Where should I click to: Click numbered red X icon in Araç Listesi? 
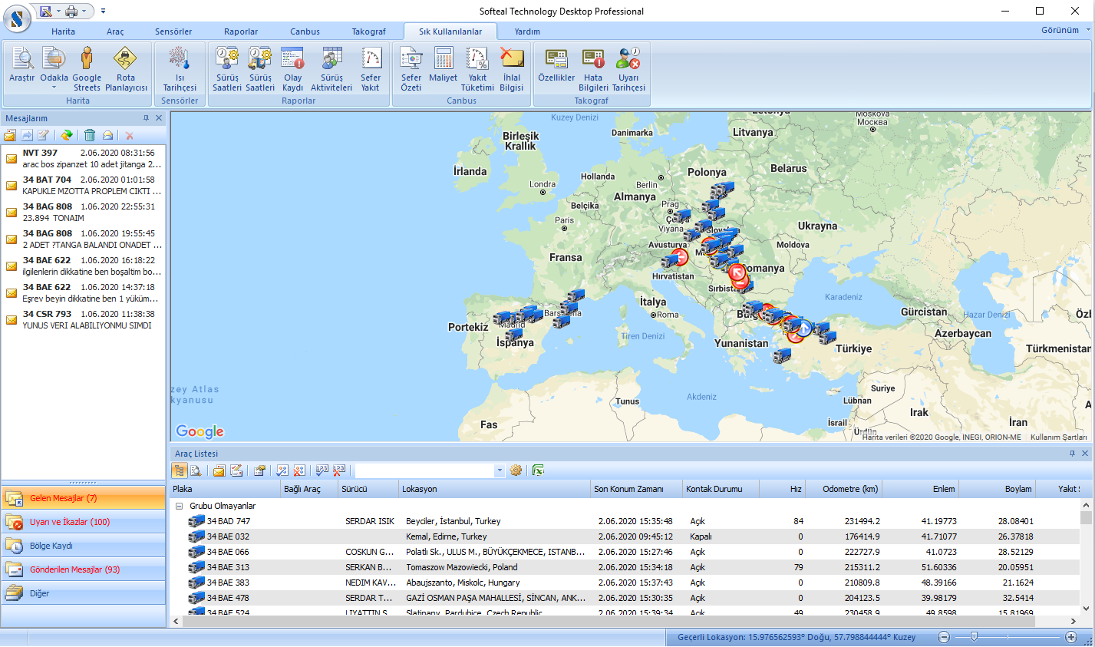click(338, 470)
